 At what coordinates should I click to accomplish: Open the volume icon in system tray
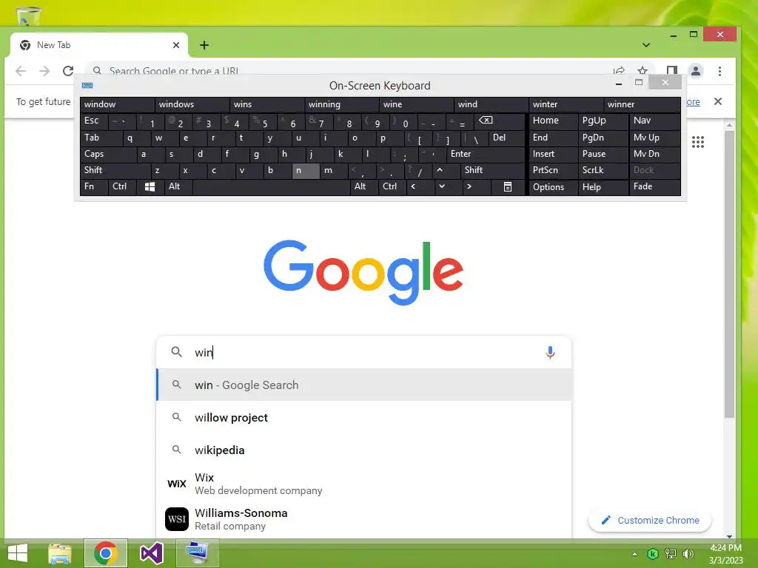(x=688, y=553)
